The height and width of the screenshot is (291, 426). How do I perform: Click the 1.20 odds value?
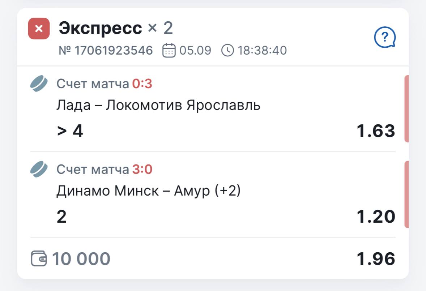[376, 217]
